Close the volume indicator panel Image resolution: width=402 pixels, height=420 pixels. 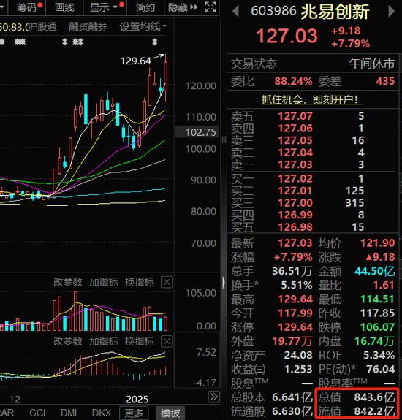167,282
